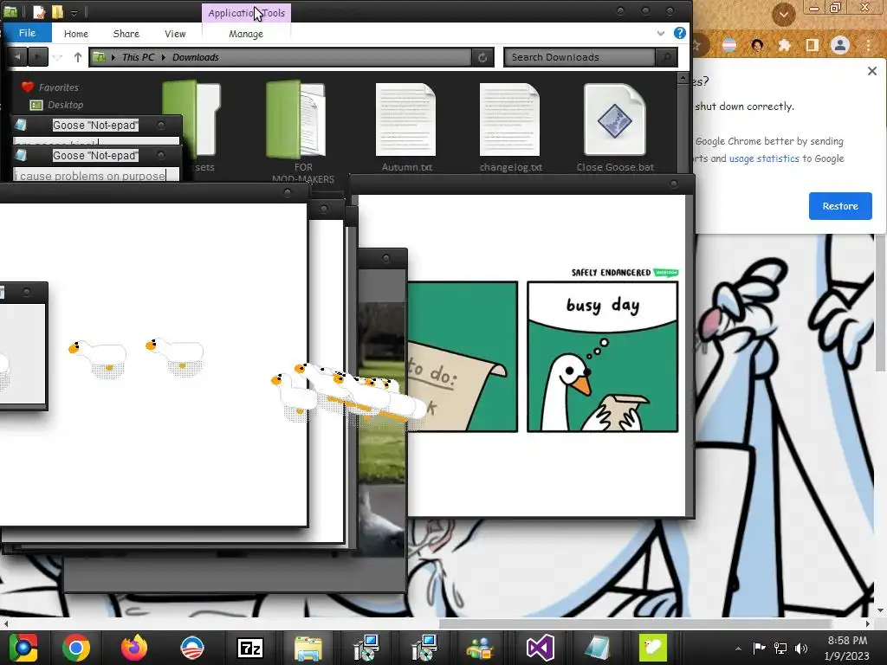Open File Explorer taskbar icon
The image size is (887, 665).
tap(308, 648)
